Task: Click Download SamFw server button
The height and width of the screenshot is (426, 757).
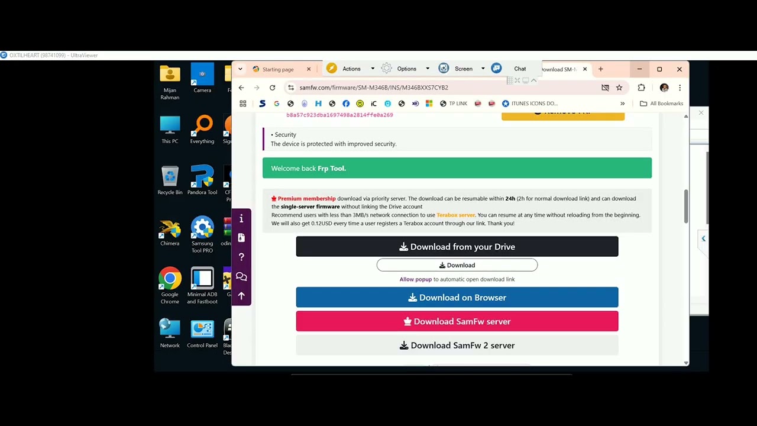Action: point(457,321)
